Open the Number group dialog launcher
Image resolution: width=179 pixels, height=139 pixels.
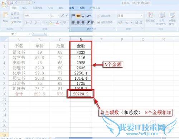click(x=142, y=29)
